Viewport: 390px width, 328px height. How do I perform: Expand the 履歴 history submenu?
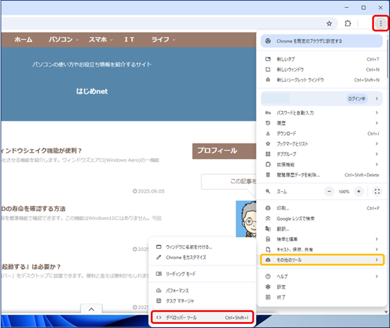[x=321, y=123]
